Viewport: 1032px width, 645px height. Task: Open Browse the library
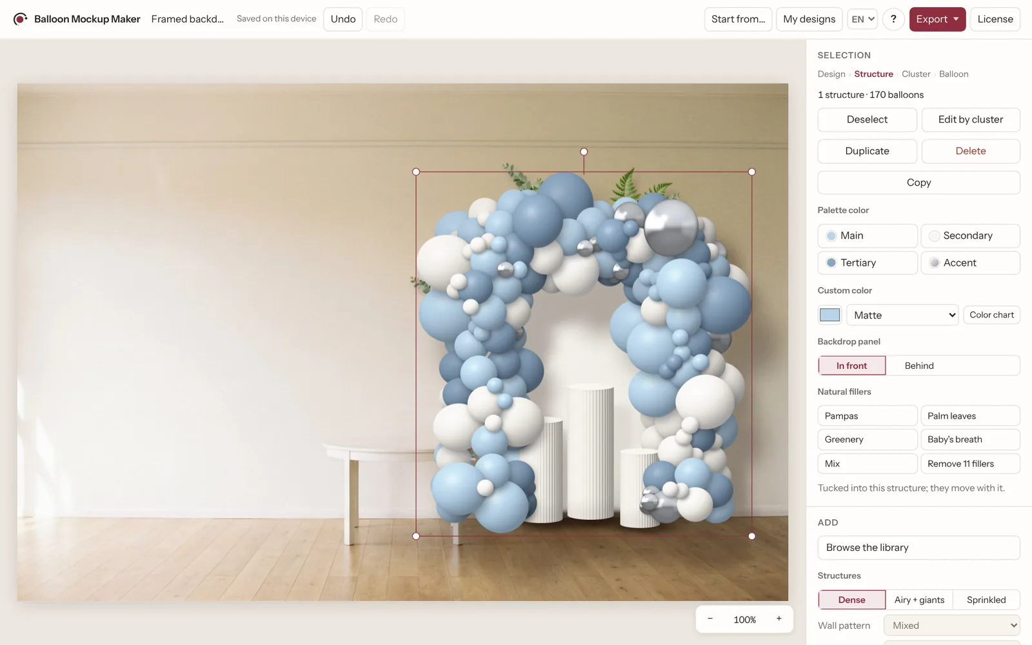919,548
